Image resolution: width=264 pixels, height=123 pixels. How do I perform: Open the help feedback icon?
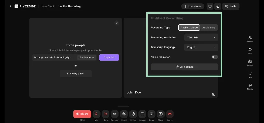(x=210, y=6)
